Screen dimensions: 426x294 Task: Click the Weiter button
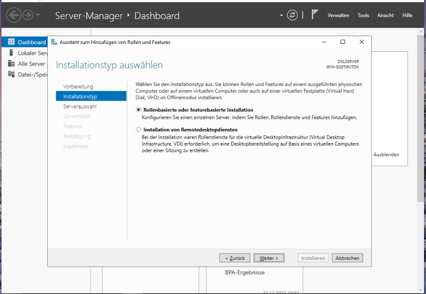pyautogui.click(x=269, y=258)
